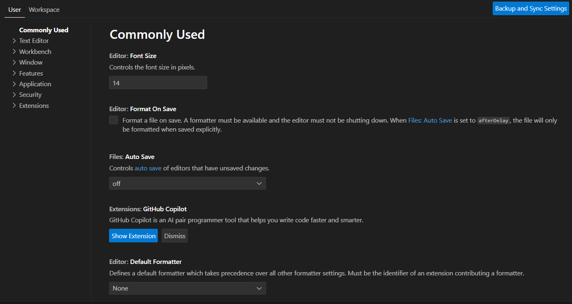Open the auto save documentation link
Image resolution: width=572 pixels, height=304 pixels.
[x=148, y=168]
